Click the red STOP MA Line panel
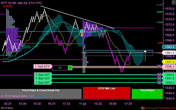The height and width of the screenshot is (110, 176). click(107, 93)
